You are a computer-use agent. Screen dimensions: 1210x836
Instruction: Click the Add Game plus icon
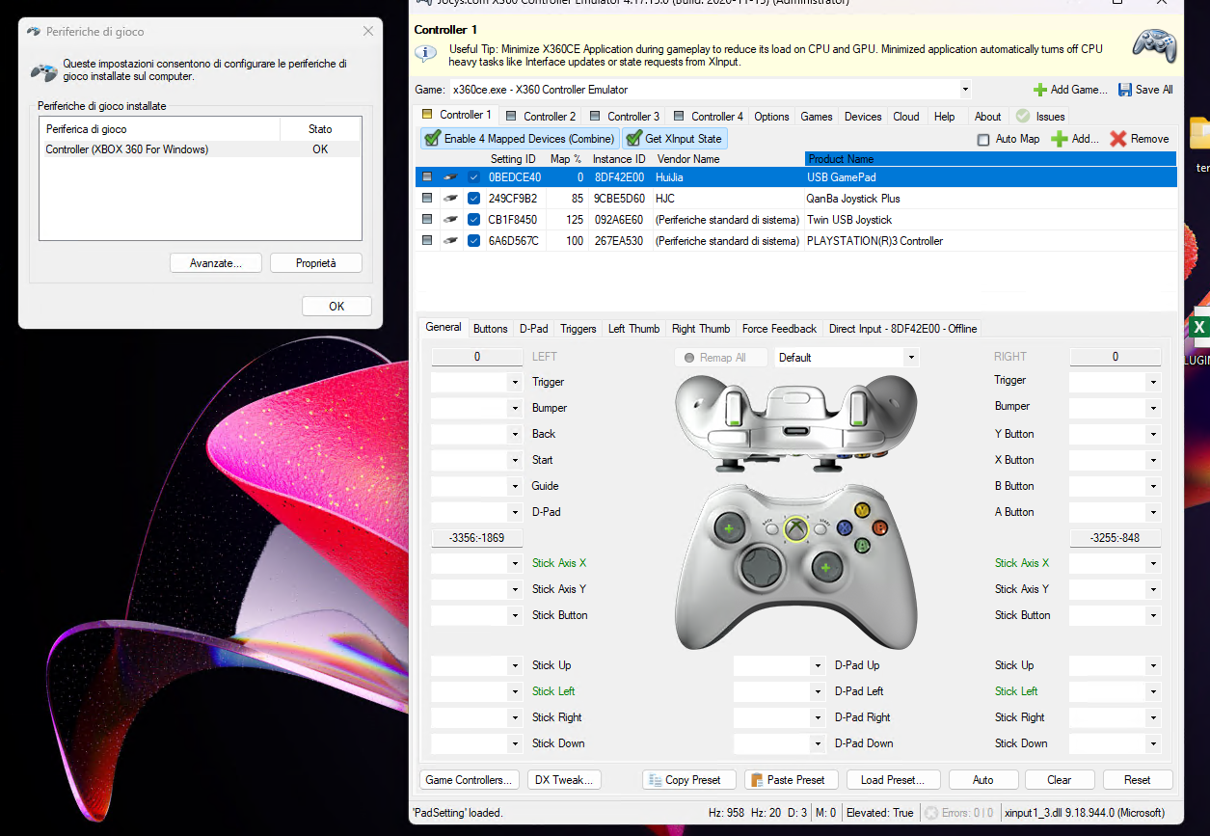pos(1039,90)
